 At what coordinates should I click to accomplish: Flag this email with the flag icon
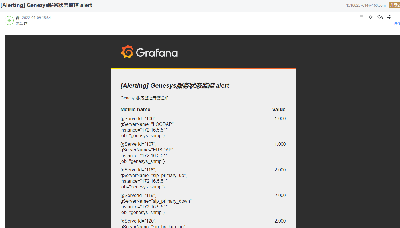pos(362,17)
